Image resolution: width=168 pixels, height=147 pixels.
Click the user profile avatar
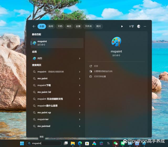pyautogui.click(x=139, y=26)
